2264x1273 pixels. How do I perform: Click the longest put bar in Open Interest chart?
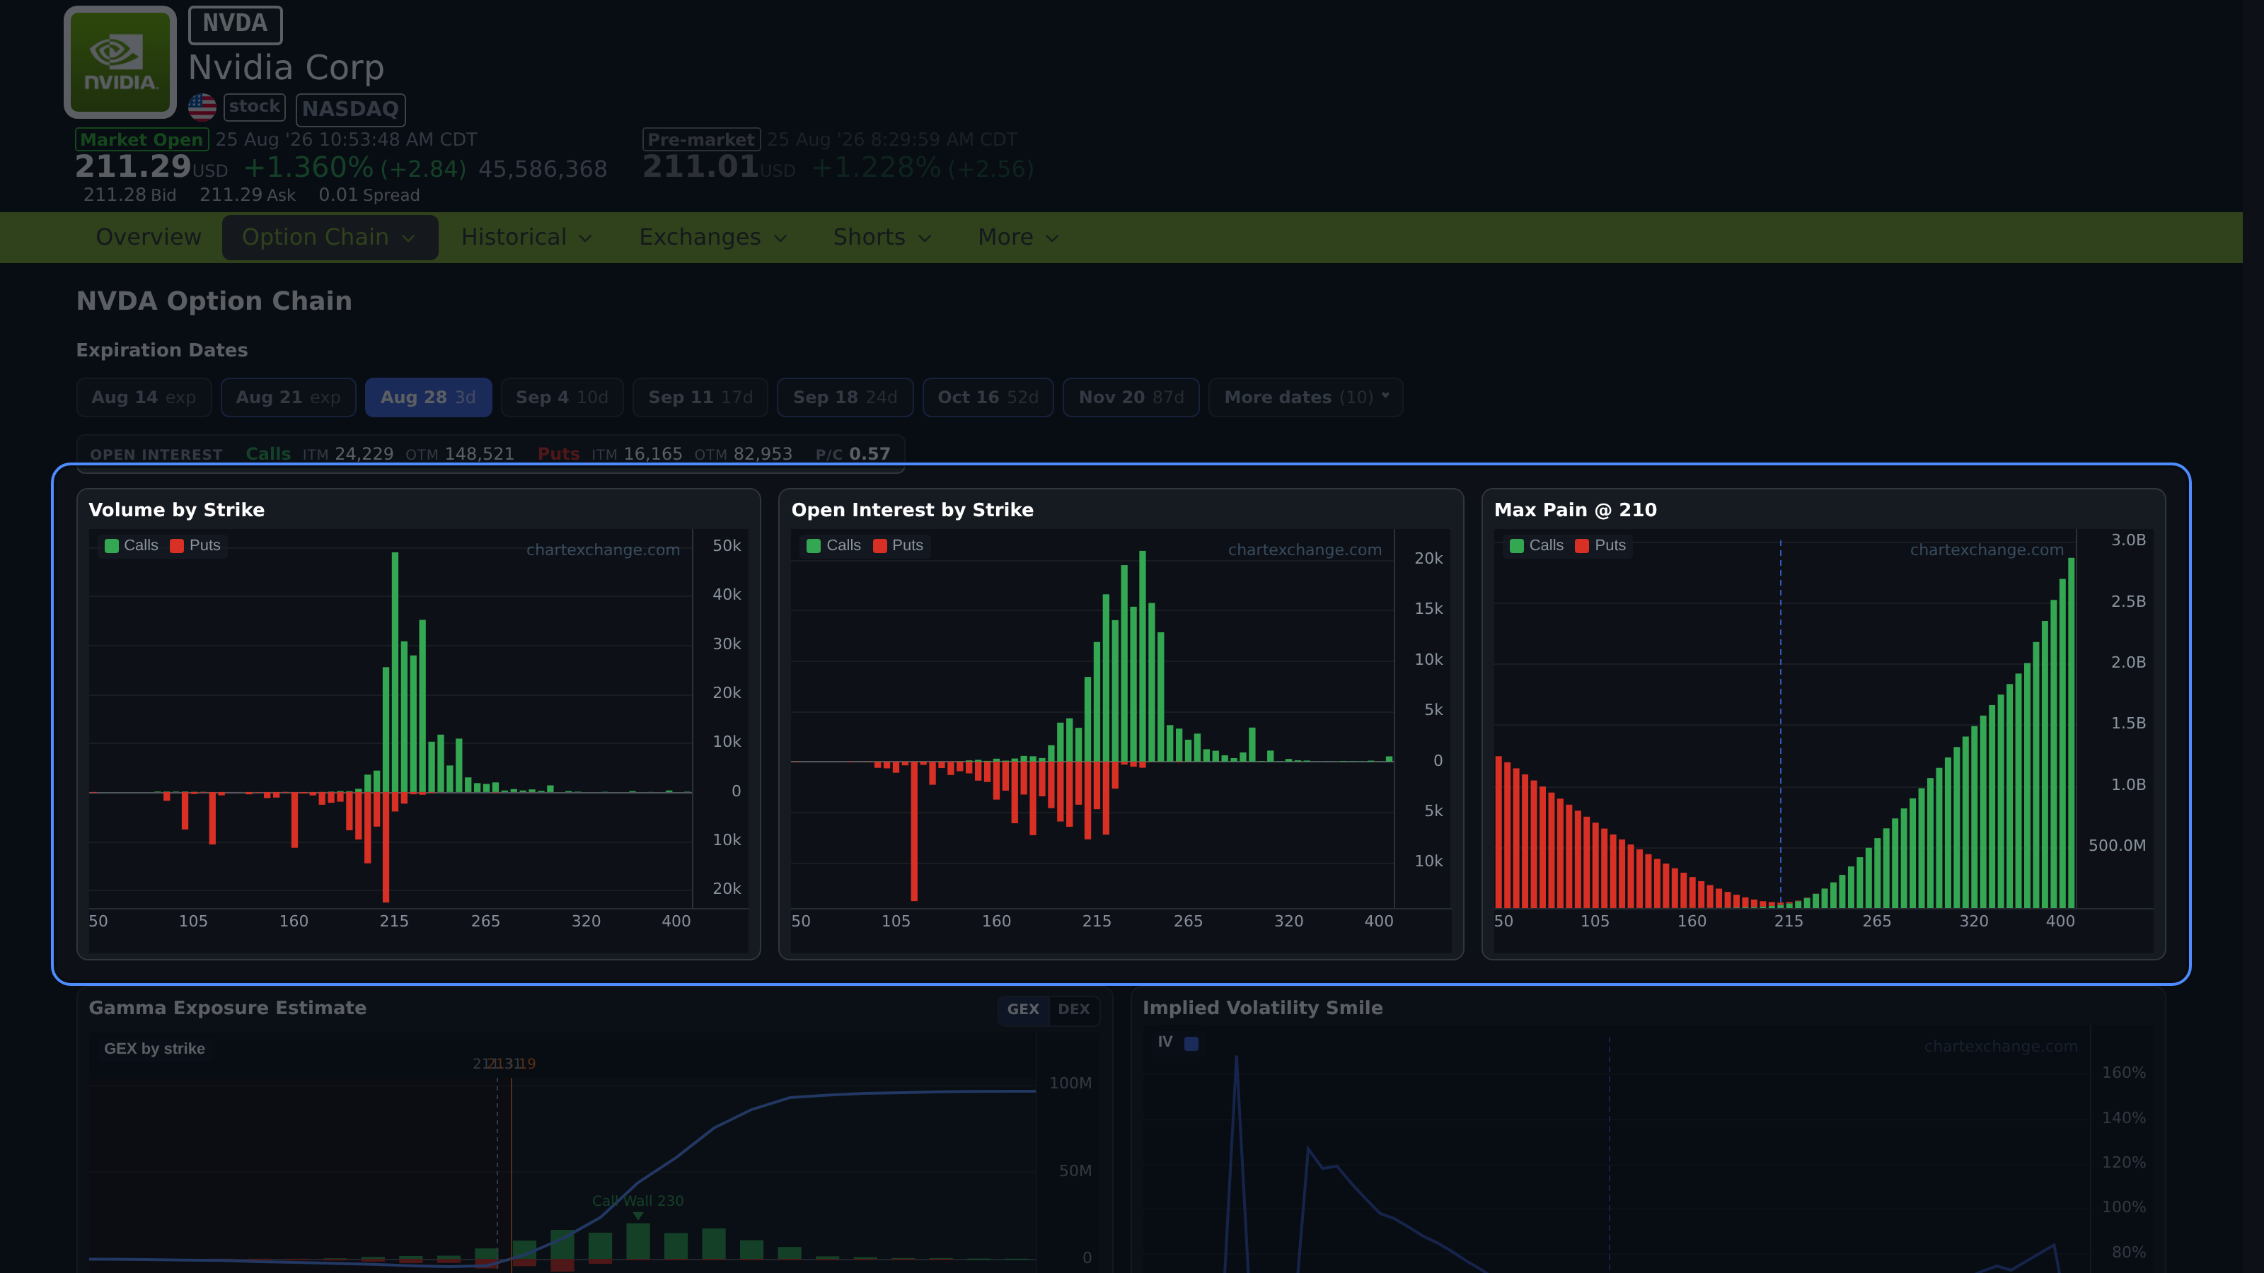coord(914,831)
